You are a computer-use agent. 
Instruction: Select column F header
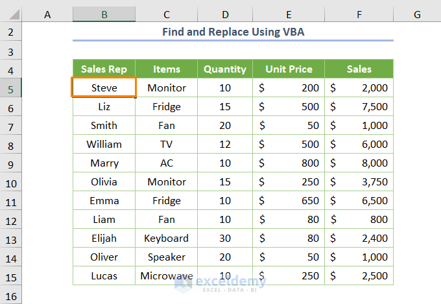[359, 14]
